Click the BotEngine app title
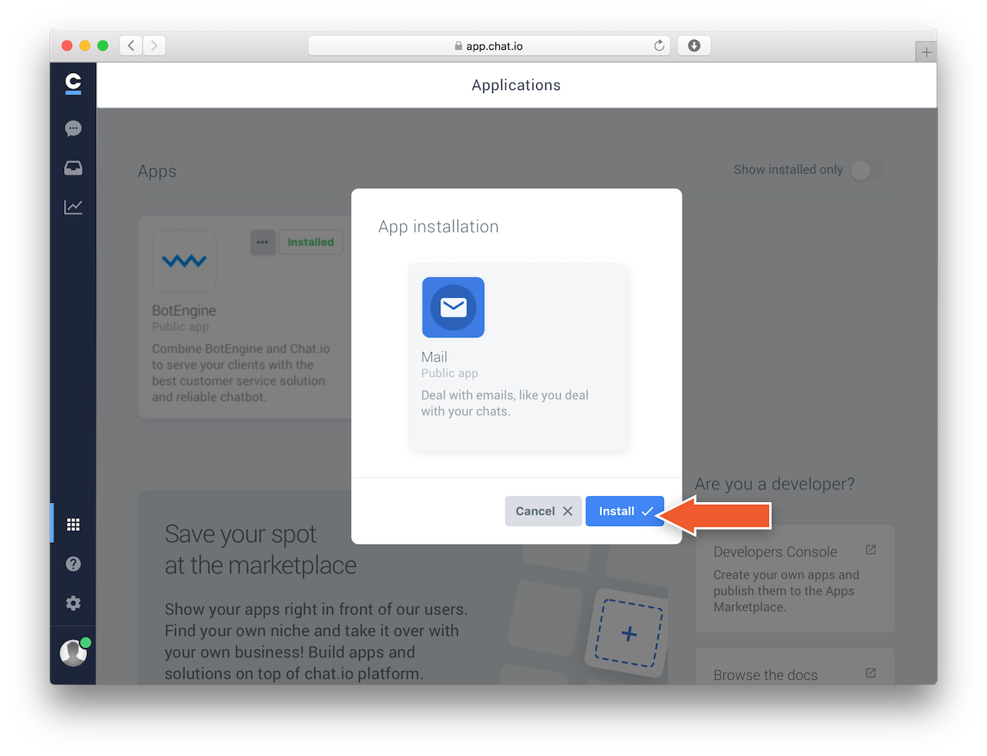This screenshot has width=987, height=756. point(184,311)
